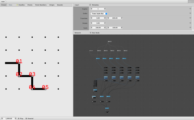
Task: Click the Order parameter label
Action: [x=85, y=13]
